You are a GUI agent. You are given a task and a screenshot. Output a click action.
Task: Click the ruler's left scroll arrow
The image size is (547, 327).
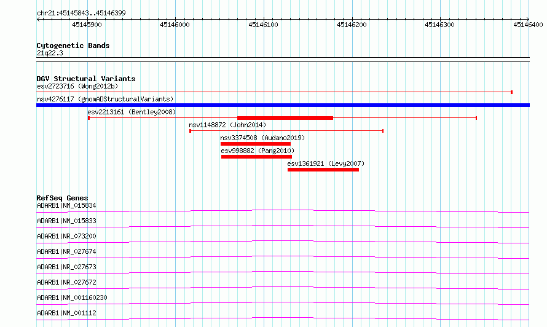tap(38, 19)
